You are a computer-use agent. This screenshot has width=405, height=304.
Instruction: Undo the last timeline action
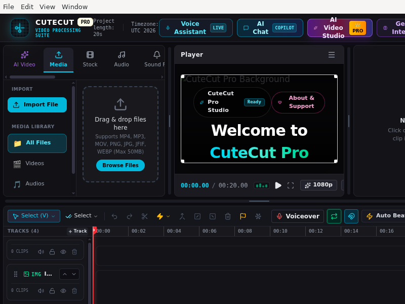pyautogui.click(x=114, y=216)
